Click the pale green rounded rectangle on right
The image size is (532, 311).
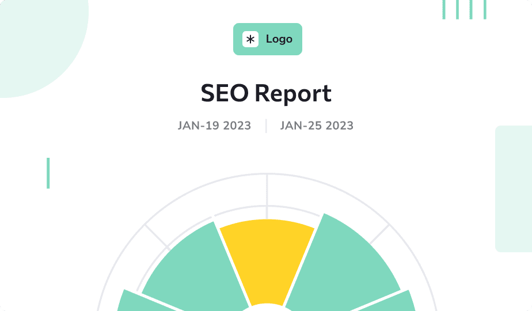tap(514, 189)
